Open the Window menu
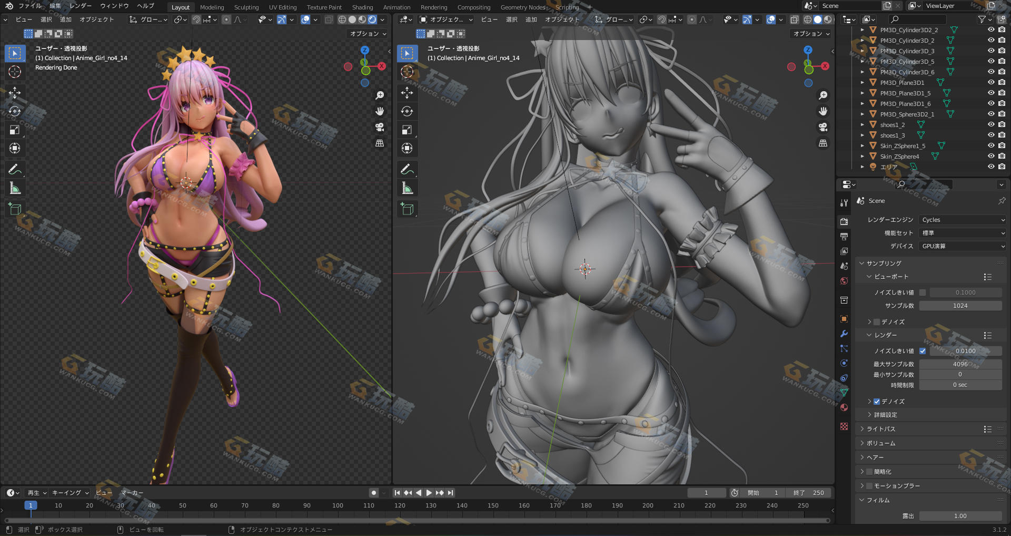This screenshot has width=1011, height=536. 114,6
